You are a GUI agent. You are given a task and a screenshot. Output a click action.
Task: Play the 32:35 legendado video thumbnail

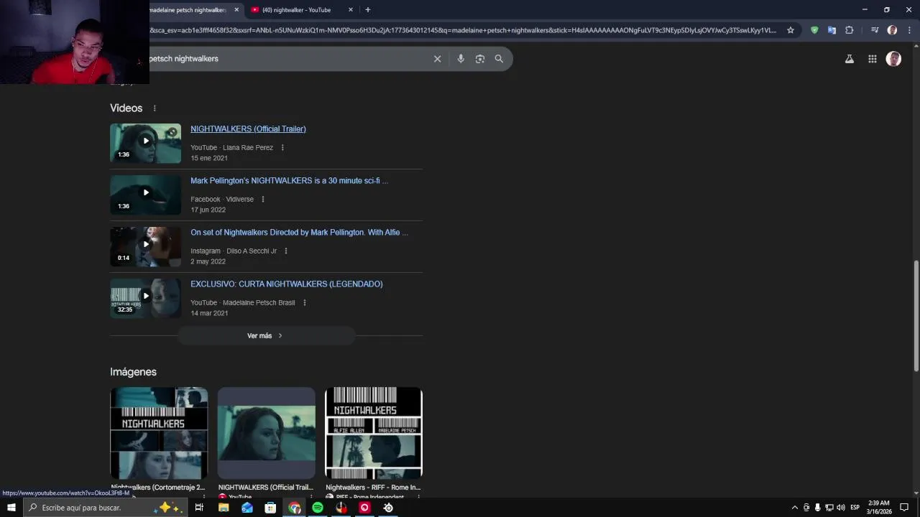(x=146, y=298)
